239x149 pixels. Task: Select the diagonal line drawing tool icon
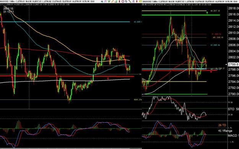(x=130, y=2)
